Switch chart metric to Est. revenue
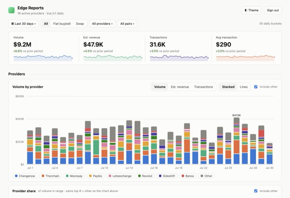The width and height of the screenshot is (290, 198). 180,87
